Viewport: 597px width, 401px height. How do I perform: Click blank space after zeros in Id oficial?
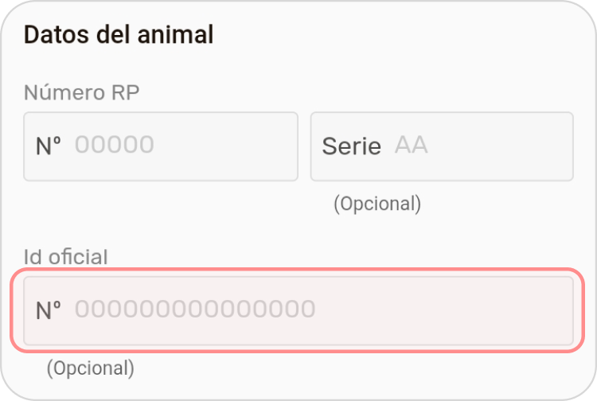[x=446, y=310]
